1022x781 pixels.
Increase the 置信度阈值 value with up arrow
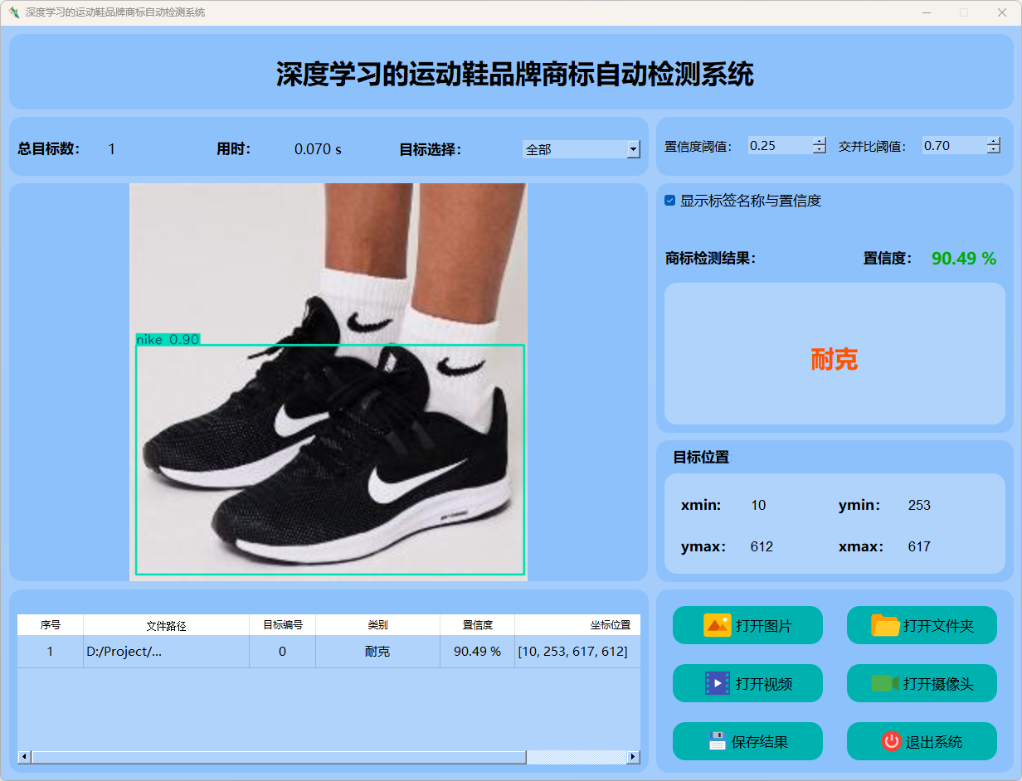point(820,141)
